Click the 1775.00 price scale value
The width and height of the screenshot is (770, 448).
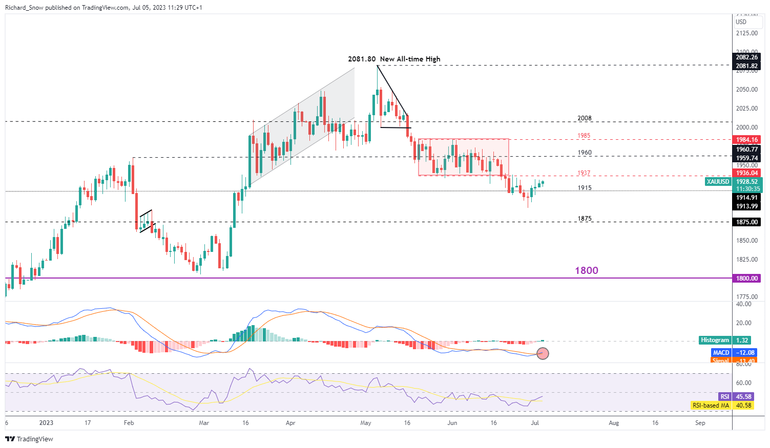pyautogui.click(x=747, y=297)
